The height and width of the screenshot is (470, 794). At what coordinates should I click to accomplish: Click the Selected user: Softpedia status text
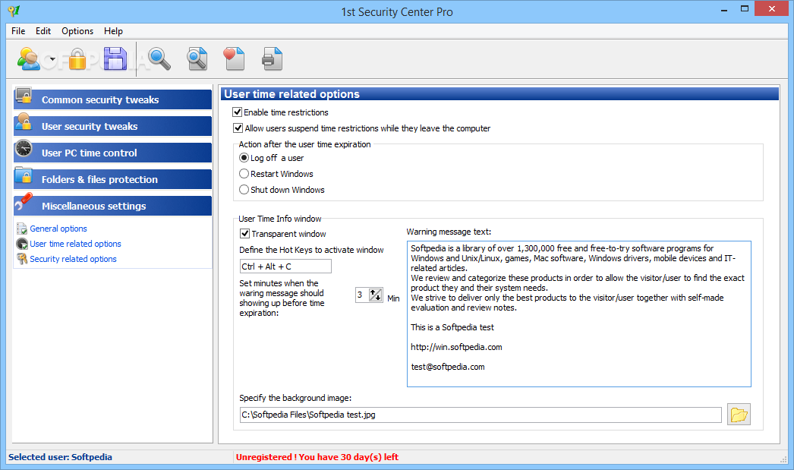60,457
